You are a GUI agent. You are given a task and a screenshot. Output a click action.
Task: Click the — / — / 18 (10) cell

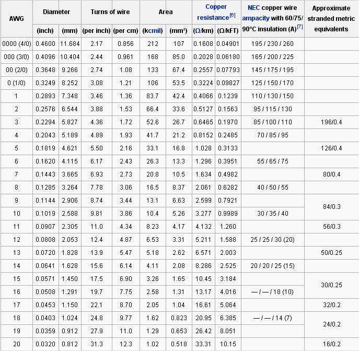click(x=272, y=291)
